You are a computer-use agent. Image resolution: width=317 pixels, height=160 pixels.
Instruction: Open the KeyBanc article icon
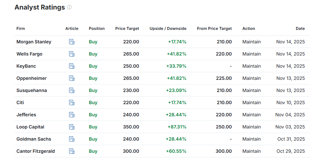[72, 66]
